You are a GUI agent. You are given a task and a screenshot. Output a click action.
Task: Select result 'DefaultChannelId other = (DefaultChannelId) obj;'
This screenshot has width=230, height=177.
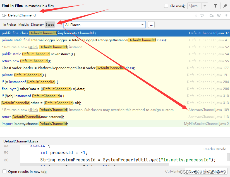pyautogui.click(x=115, y=103)
